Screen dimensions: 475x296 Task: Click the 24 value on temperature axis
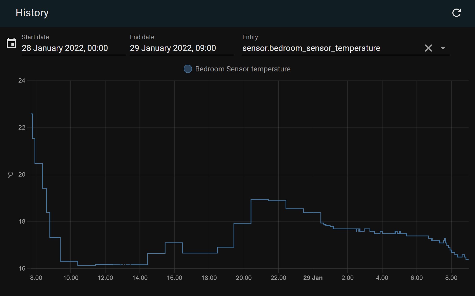22,80
